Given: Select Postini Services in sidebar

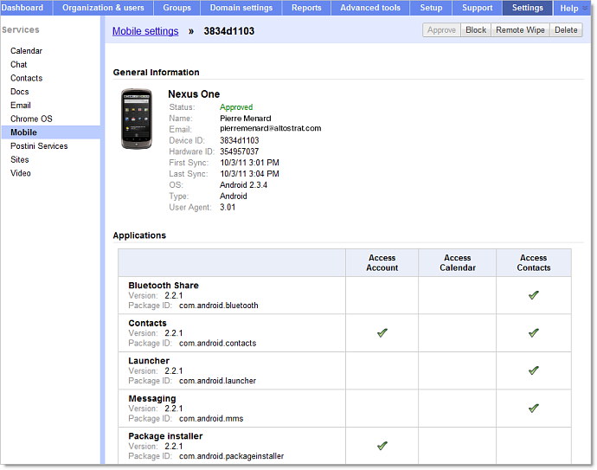Looking at the screenshot, I should pos(39,146).
